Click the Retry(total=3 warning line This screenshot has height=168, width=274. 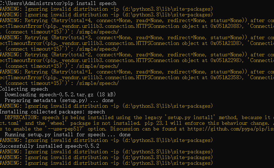coord(137,37)
